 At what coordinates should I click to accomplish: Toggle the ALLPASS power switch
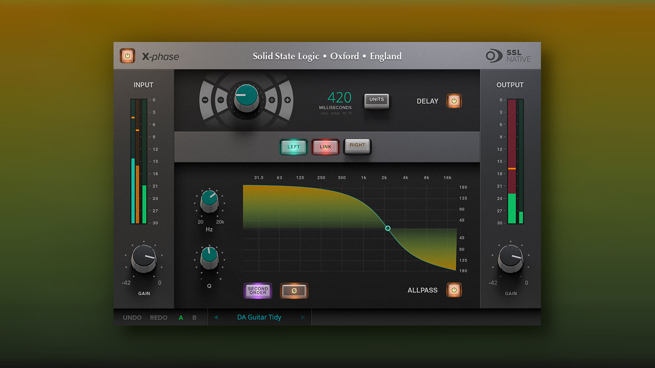click(454, 290)
